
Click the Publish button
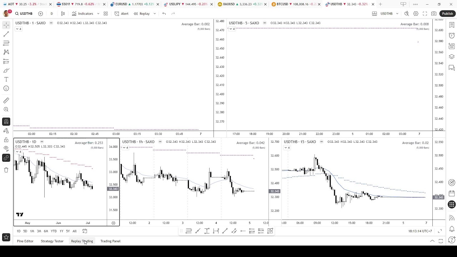pos(447,14)
